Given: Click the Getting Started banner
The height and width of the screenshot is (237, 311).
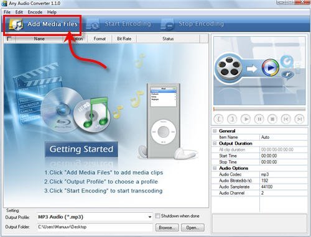Looking at the screenshot, I should (x=81, y=149).
